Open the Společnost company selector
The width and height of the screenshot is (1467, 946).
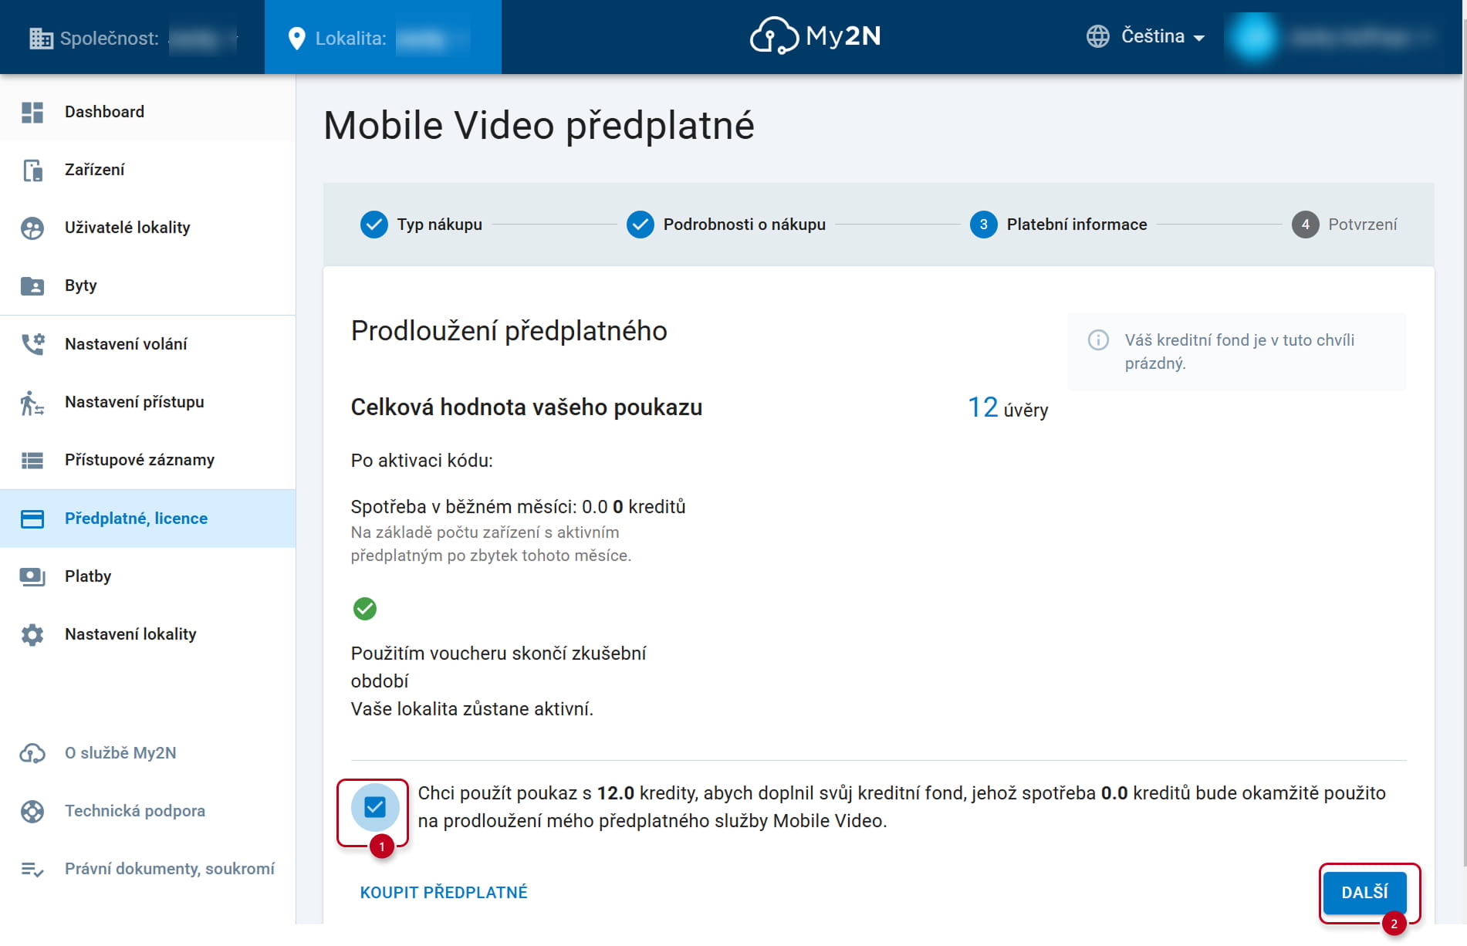tap(133, 38)
